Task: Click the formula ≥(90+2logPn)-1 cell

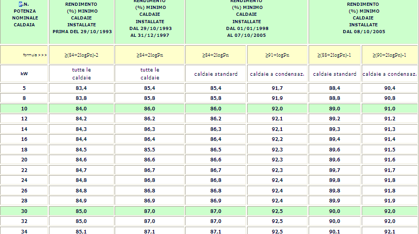Action: 390,55
